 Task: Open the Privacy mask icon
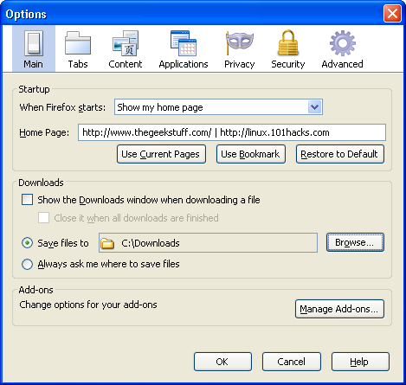240,43
